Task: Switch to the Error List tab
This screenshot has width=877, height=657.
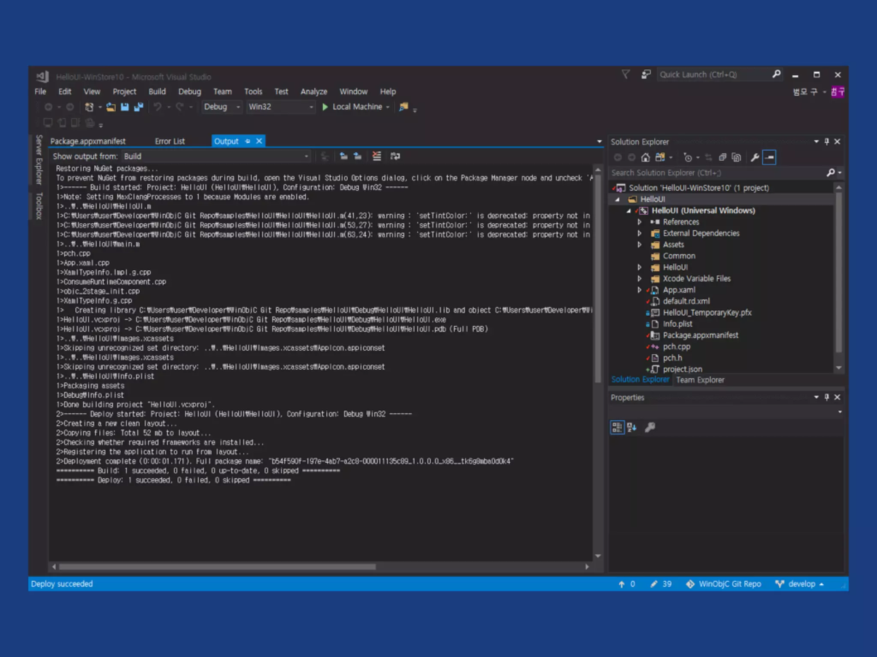Action: [170, 141]
